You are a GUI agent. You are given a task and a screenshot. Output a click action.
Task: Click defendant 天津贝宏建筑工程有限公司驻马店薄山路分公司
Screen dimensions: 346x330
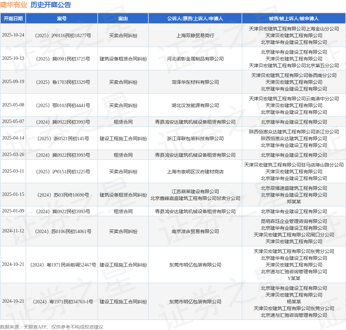[294, 165]
